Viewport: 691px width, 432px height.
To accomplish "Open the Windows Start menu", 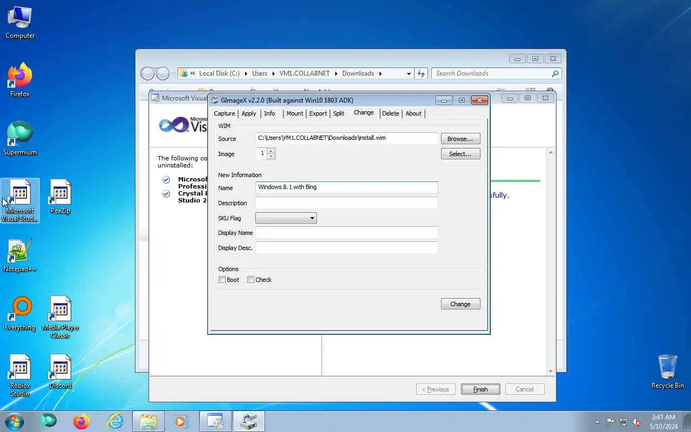I will (x=14, y=421).
